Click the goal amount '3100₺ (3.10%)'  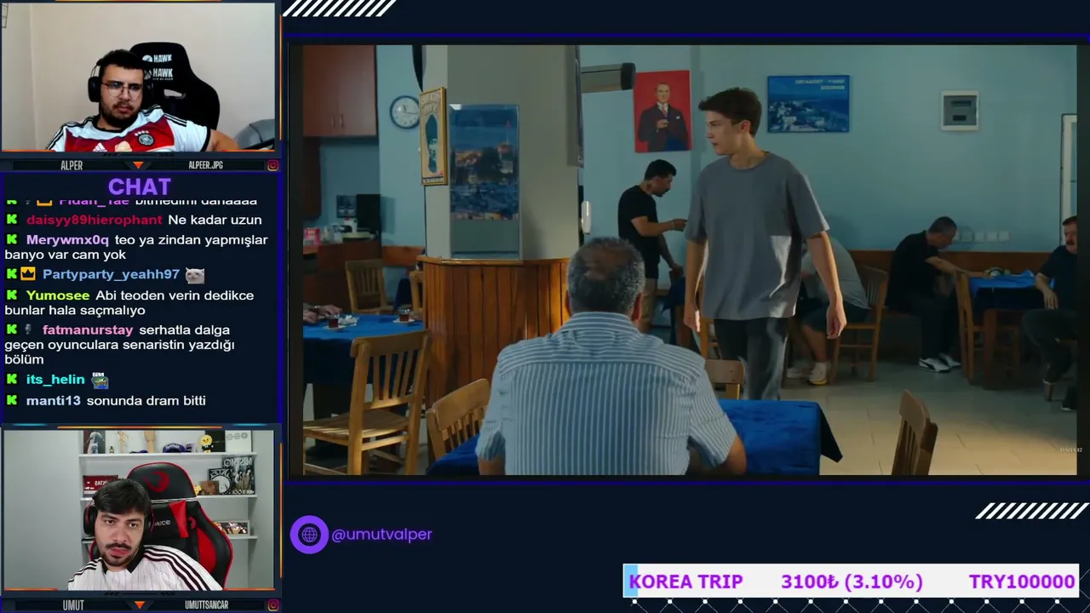(x=852, y=581)
